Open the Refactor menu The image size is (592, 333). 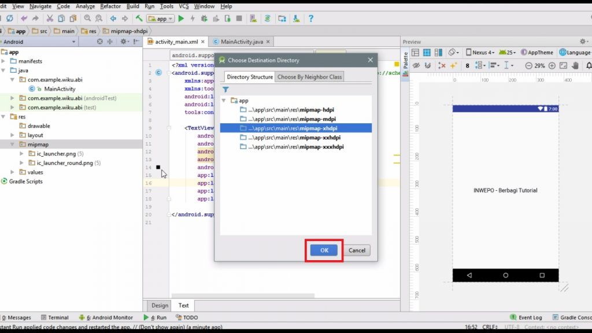110,6
